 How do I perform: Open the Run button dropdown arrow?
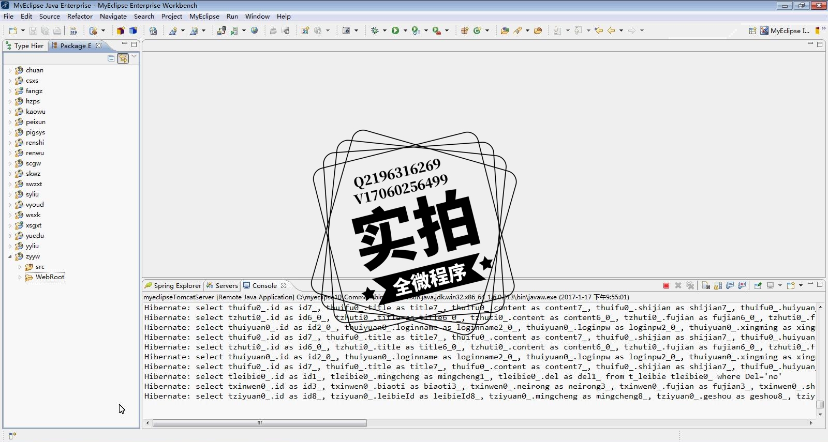405,31
